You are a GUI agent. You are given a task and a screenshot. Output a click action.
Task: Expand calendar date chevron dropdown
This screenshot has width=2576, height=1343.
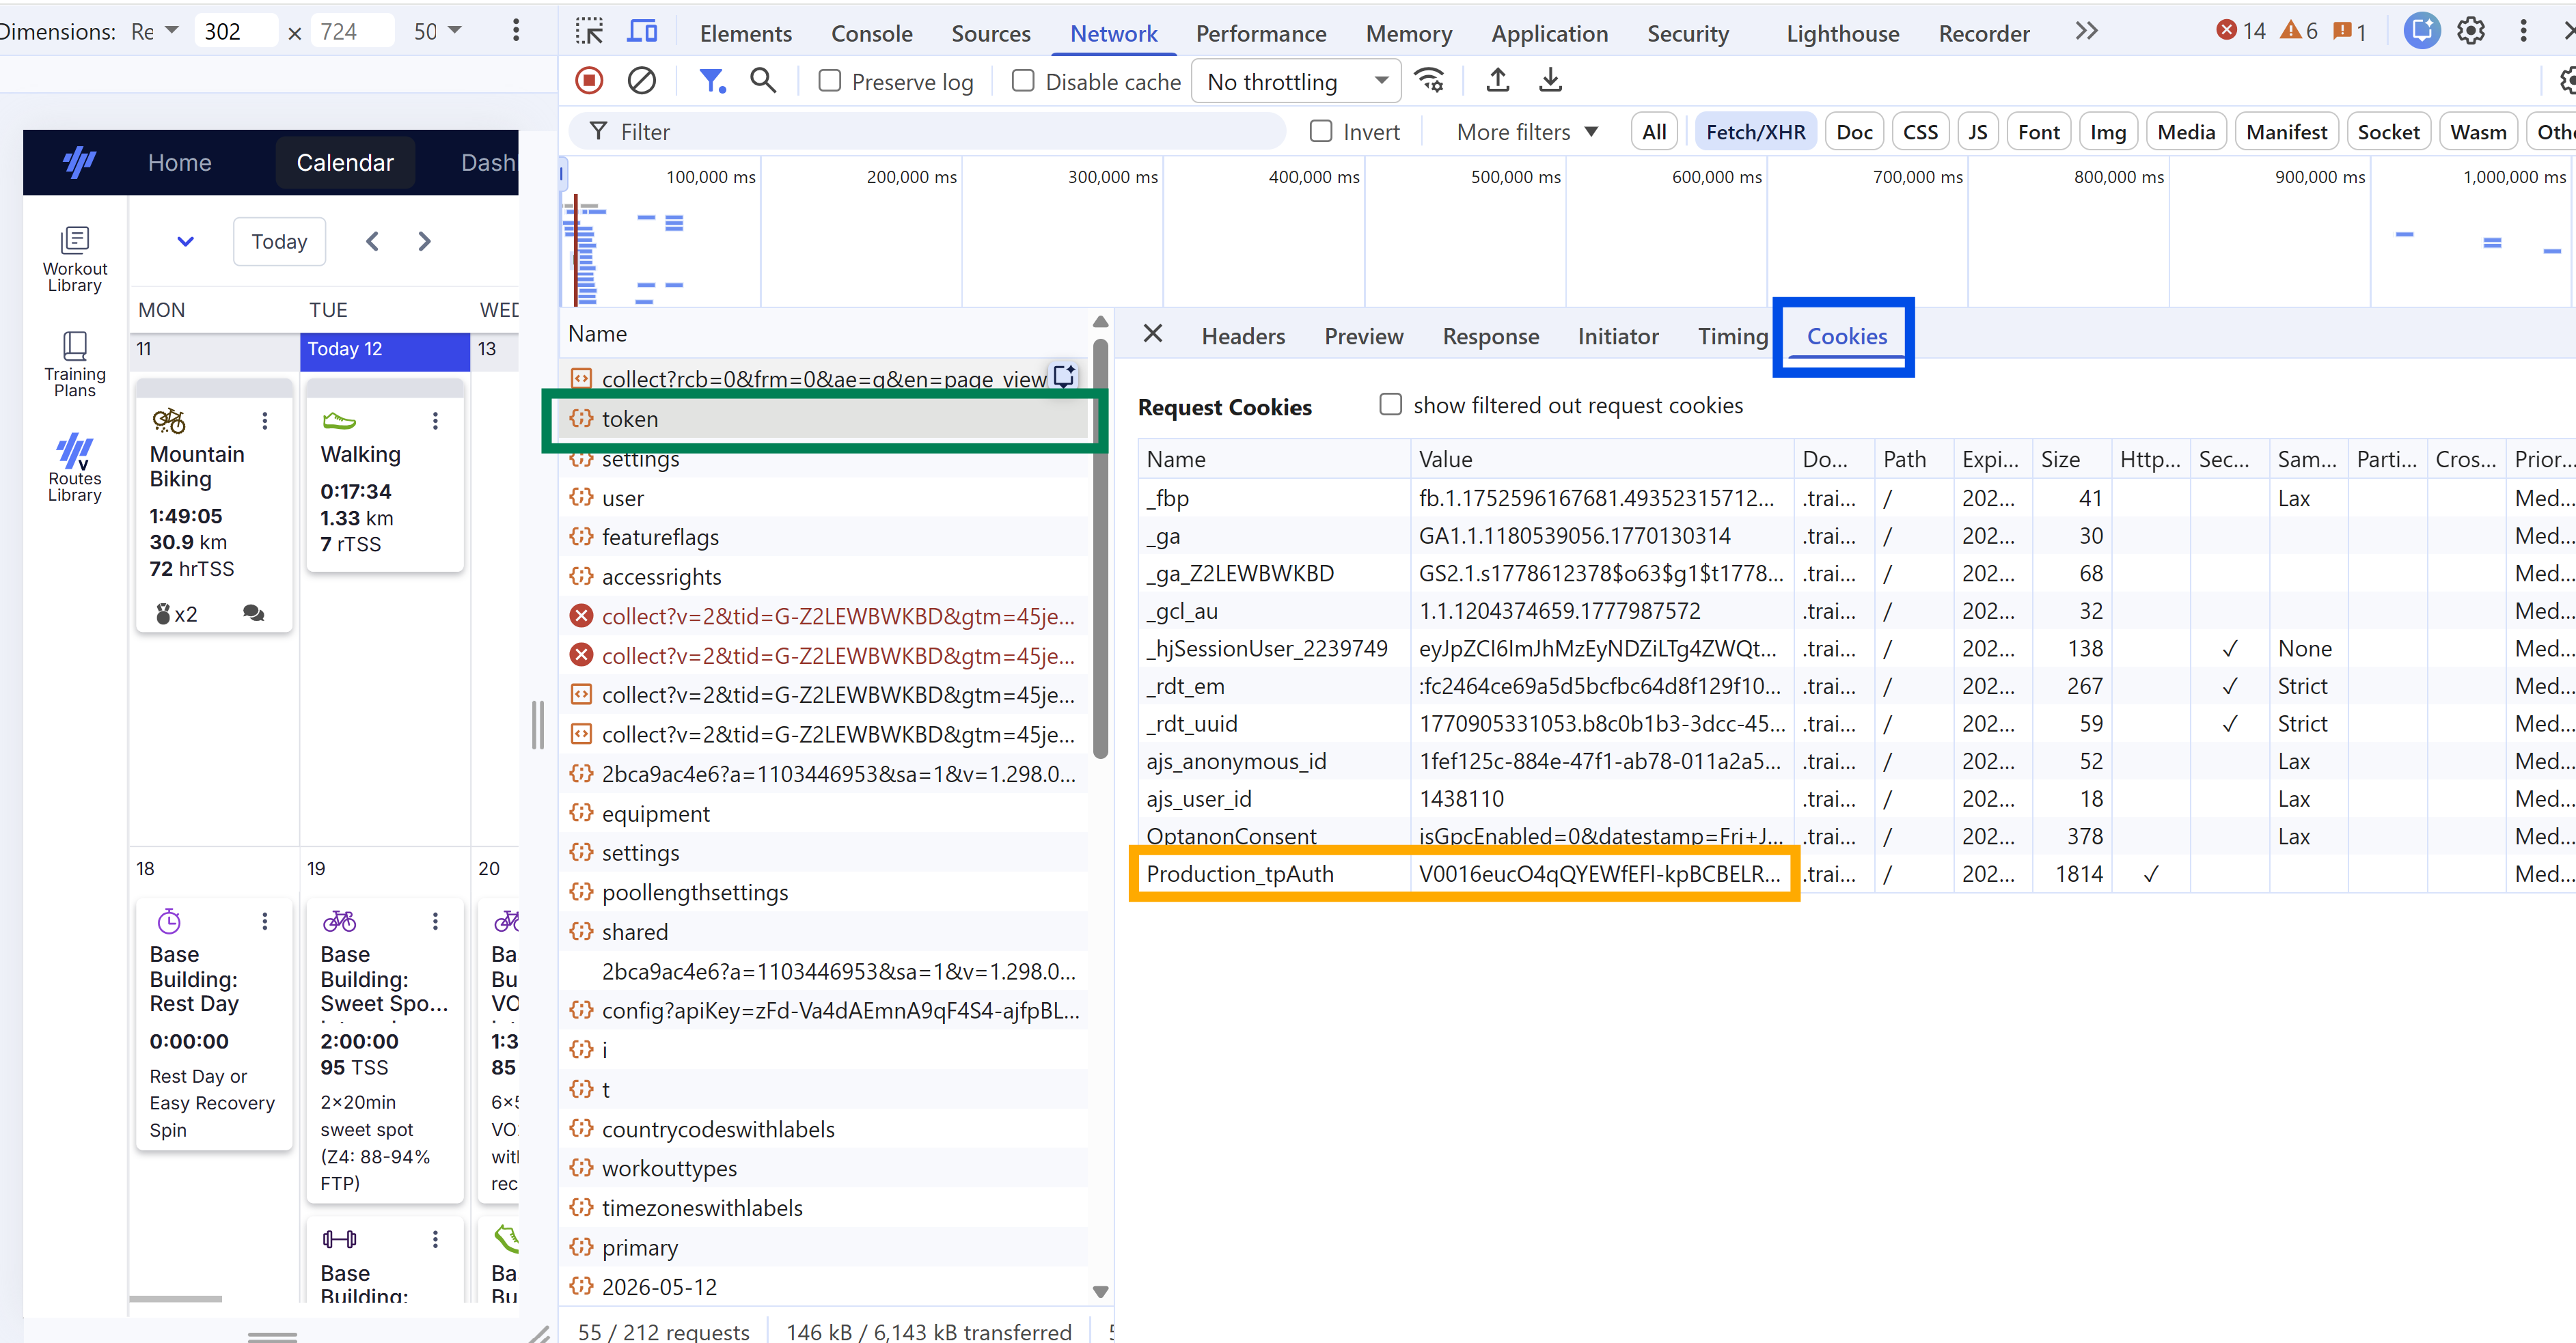[185, 241]
